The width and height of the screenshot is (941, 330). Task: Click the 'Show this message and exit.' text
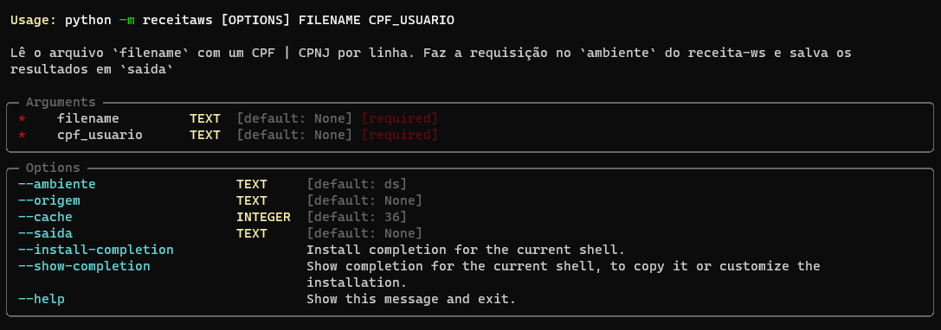coord(411,298)
